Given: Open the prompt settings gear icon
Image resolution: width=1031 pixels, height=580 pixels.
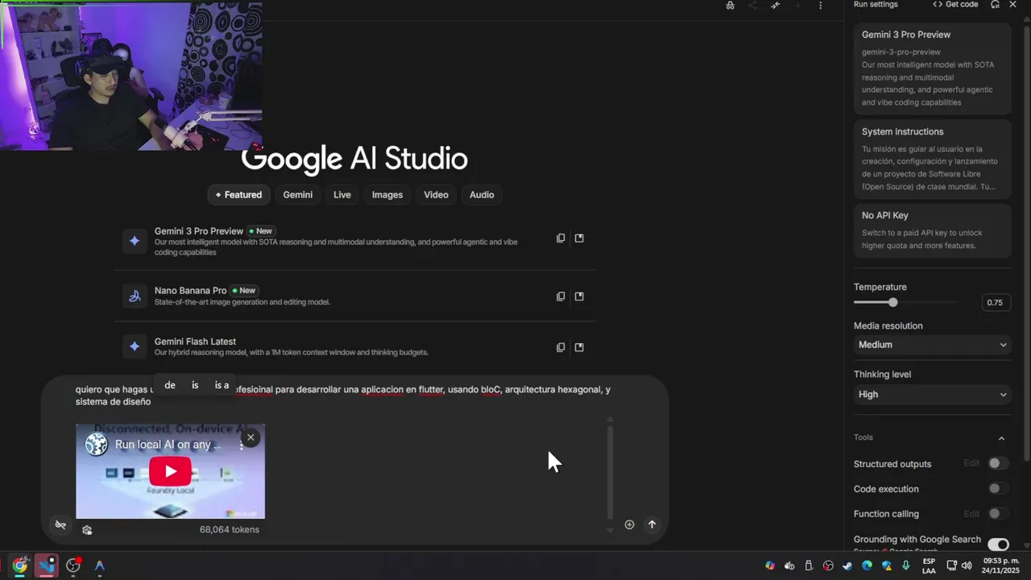Looking at the screenshot, I should click(x=87, y=530).
